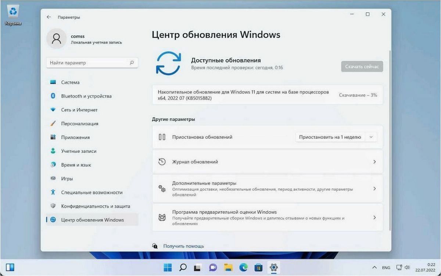Click the gears icon for Дополнительные параметры
Image resolution: width=441 pixels, height=276 pixels.
point(162,189)
